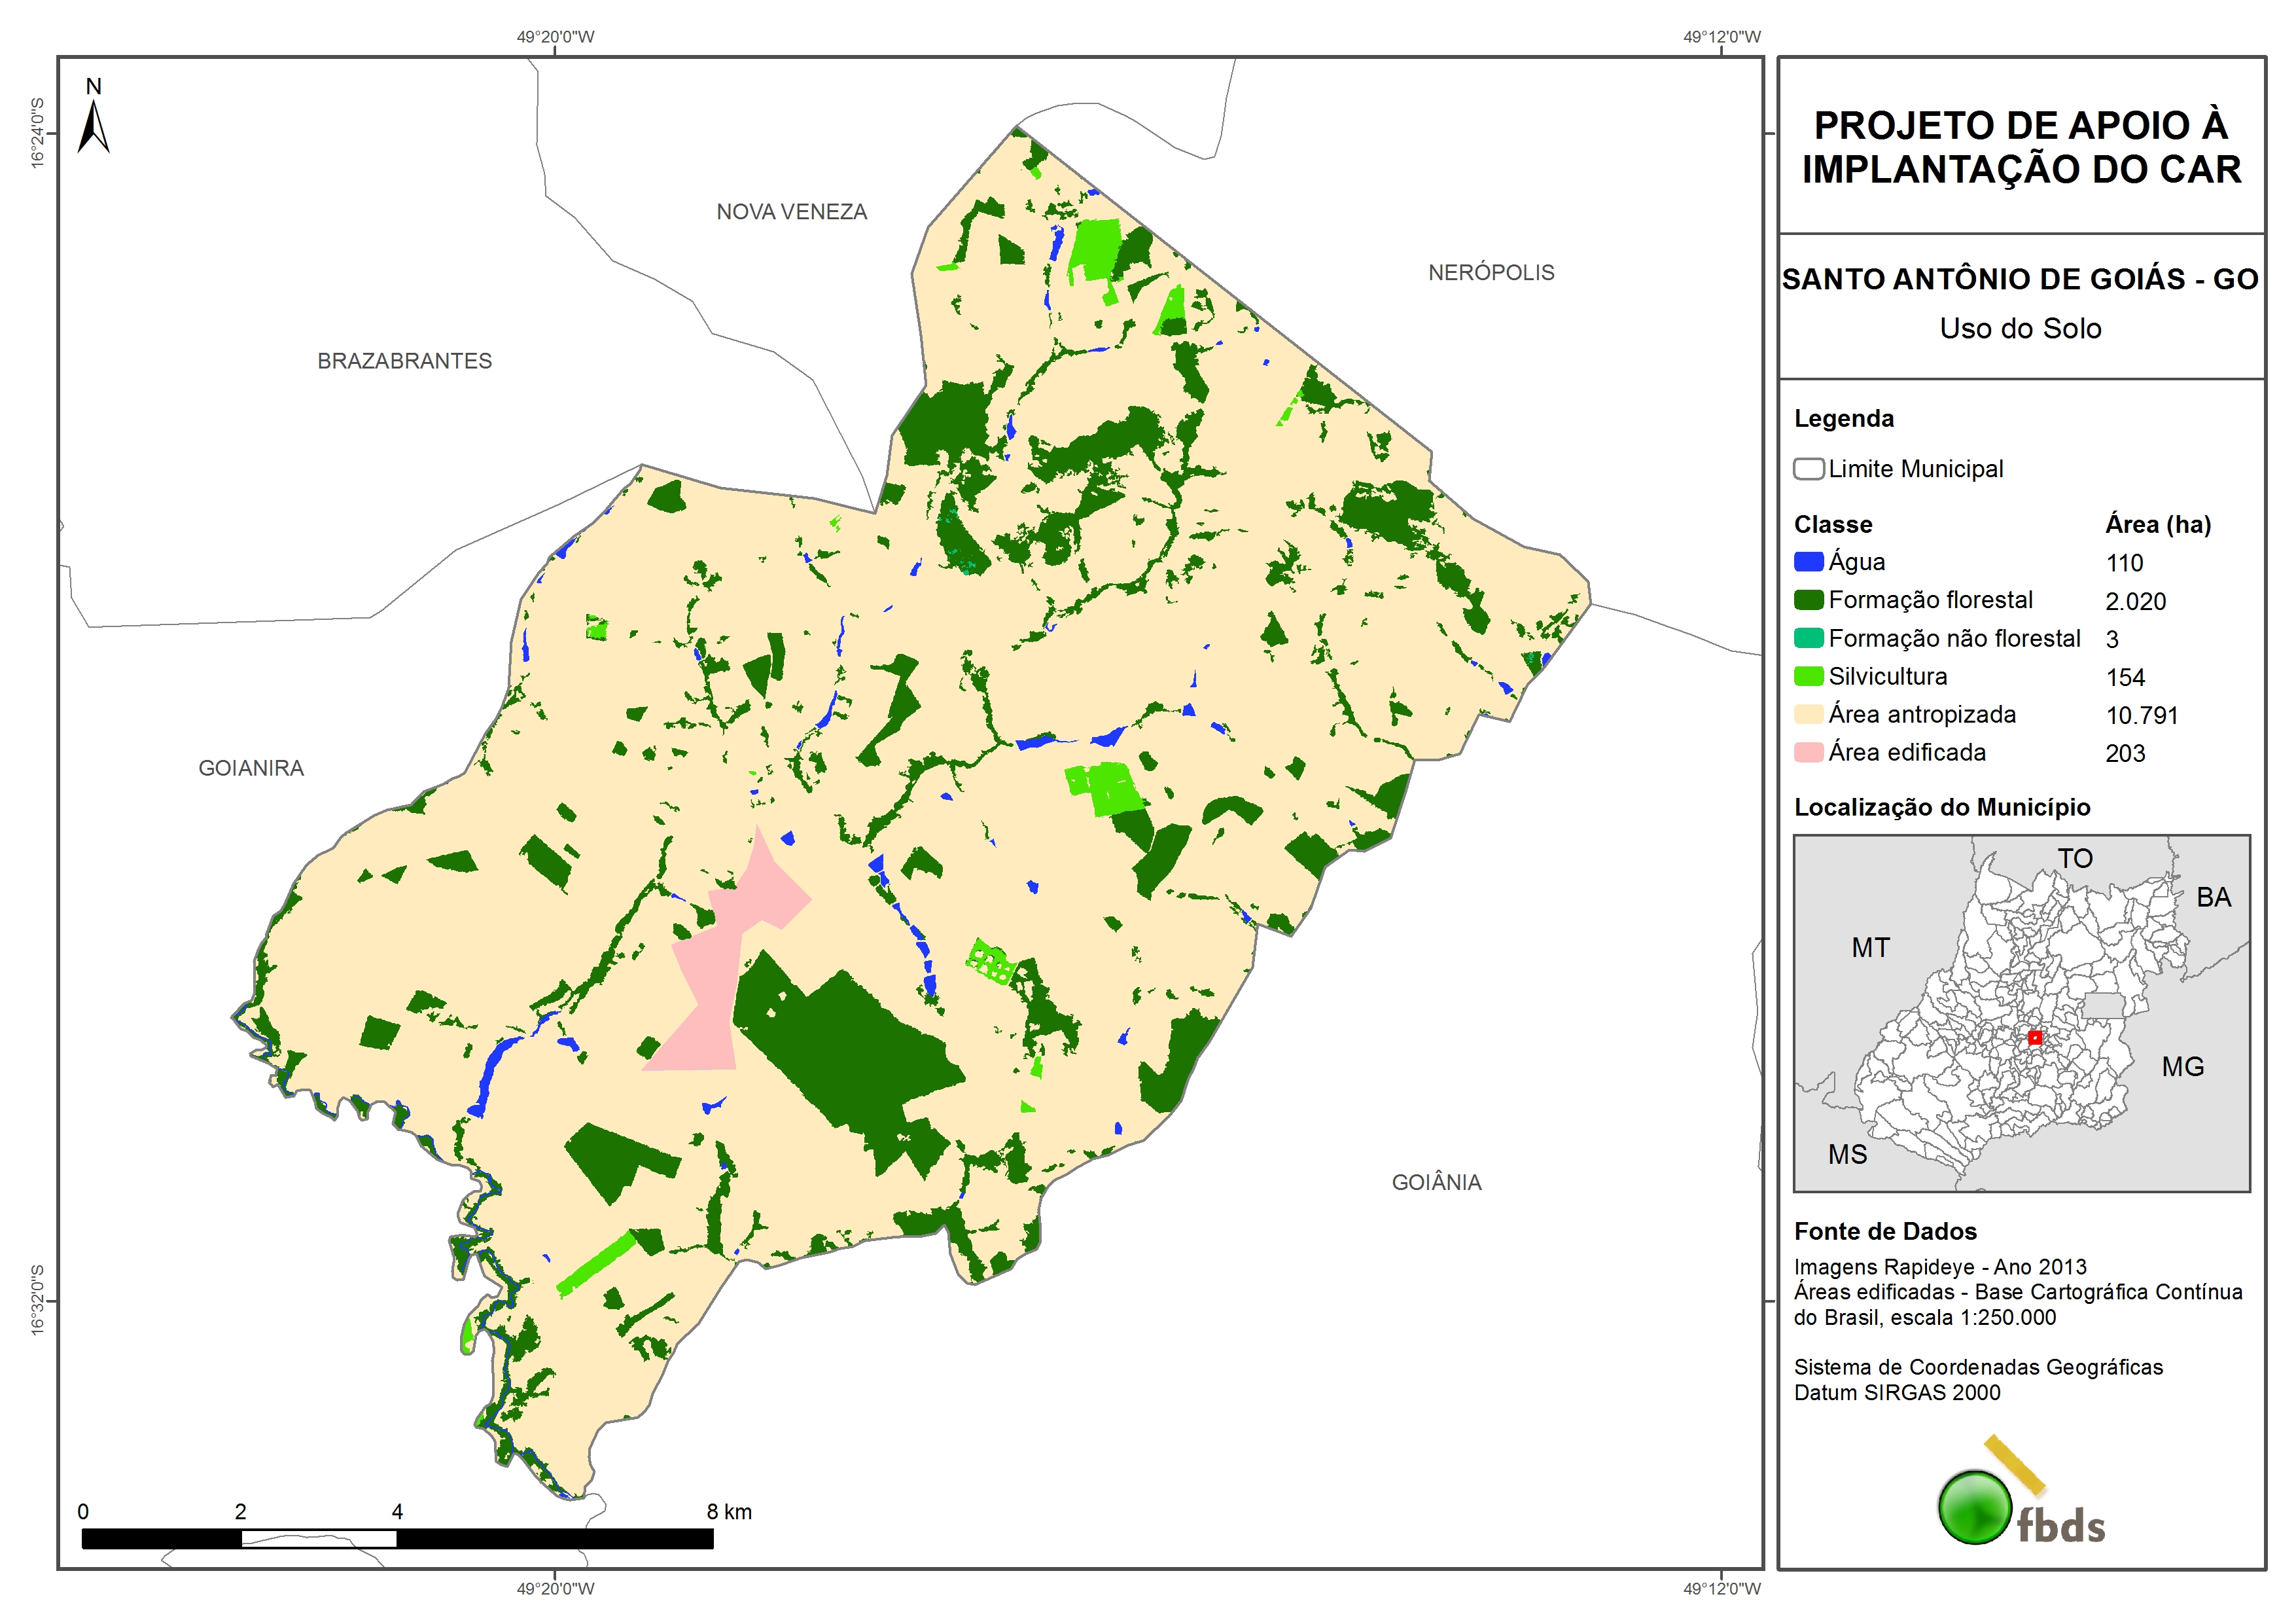Select the Área edificada pink swatch
Image resolution: width=2296 pixels, height=1624 pixels.
tap(1808, 753)
